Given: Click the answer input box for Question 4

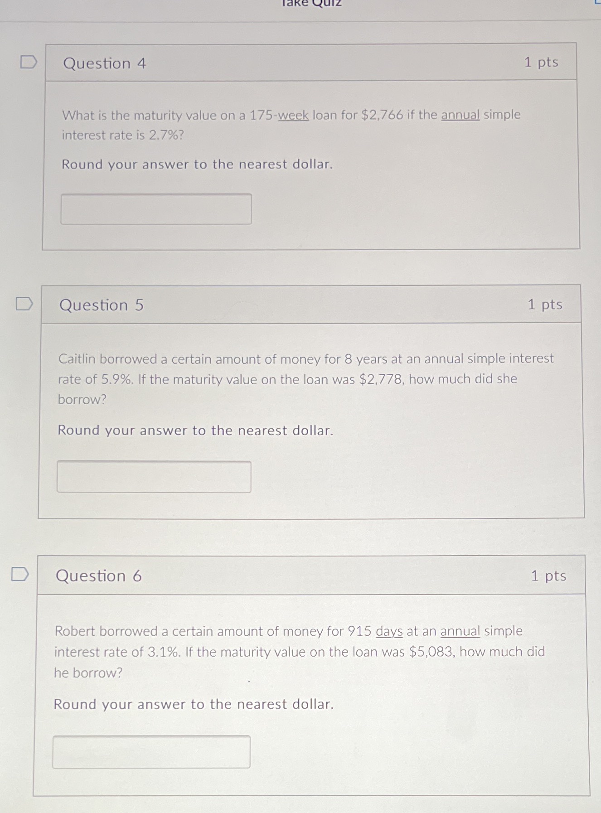Looking at the screenshot, I should (x=156, y=208).
